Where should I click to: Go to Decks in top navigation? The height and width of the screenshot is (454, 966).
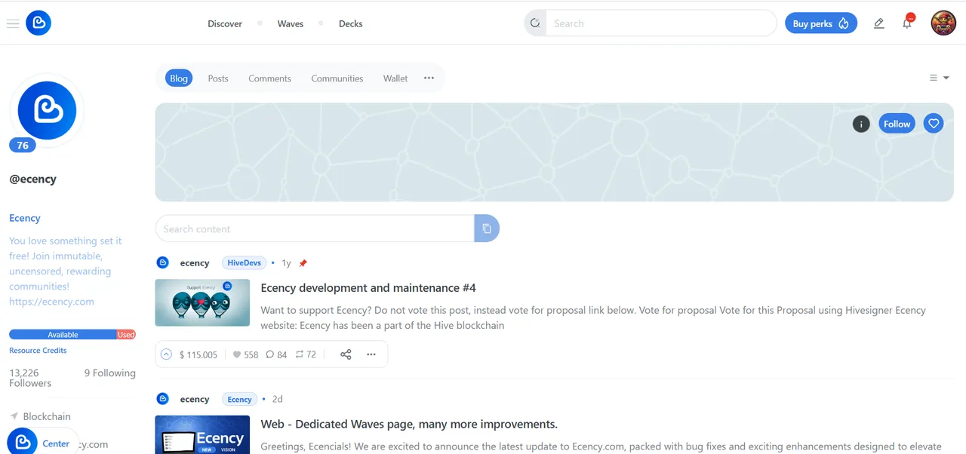[351, 23]
